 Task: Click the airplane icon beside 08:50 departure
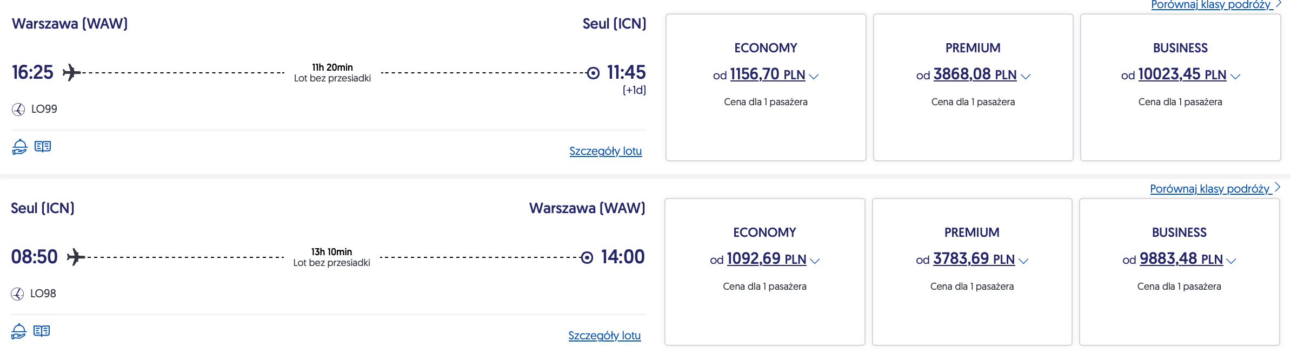[76, 257]
